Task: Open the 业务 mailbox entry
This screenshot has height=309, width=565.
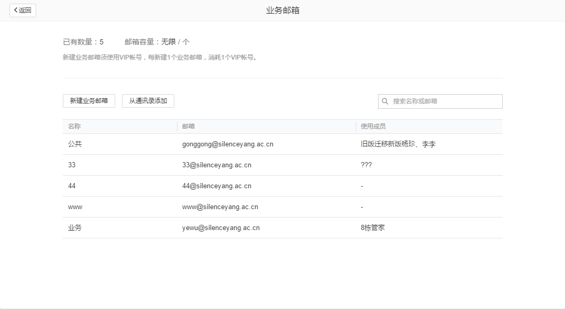Action: click(x=74, y=227)
